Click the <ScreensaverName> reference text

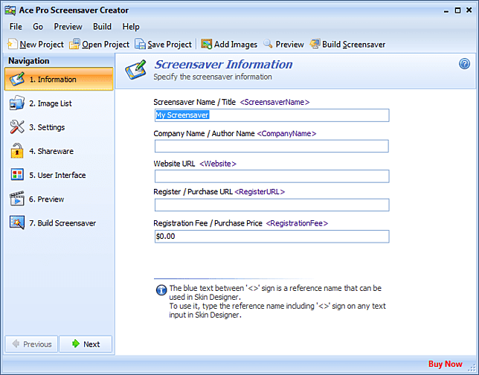[x=274, y=102]
